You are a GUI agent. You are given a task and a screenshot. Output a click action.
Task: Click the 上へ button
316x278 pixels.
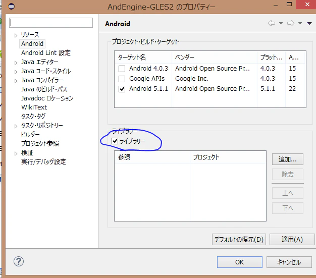click(288, 193)
